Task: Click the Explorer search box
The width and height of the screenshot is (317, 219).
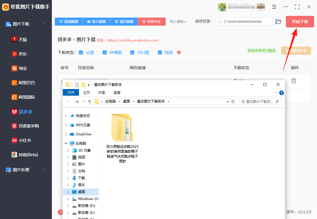Action: (260, 101)
